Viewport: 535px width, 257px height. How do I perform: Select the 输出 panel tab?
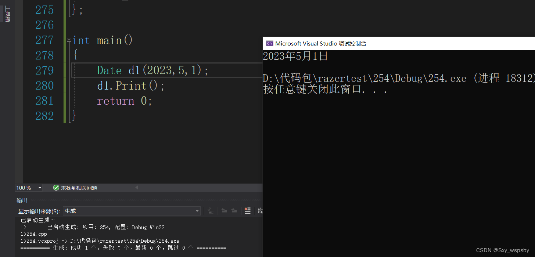22,200
